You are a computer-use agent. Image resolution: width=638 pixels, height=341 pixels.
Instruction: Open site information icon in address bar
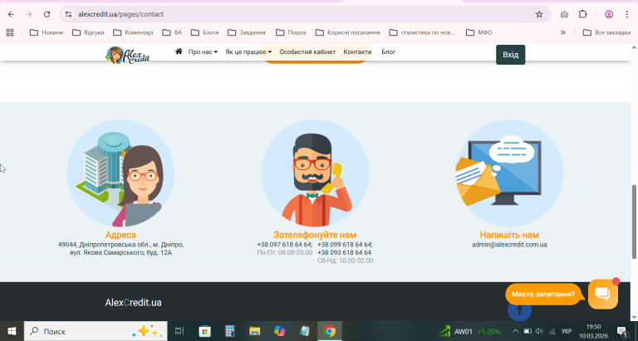point(68,14)
